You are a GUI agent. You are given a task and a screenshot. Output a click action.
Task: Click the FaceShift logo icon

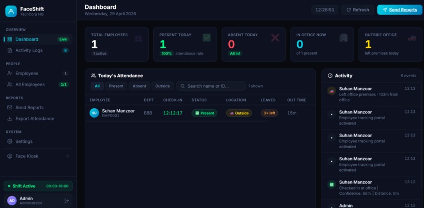[11, 12]
